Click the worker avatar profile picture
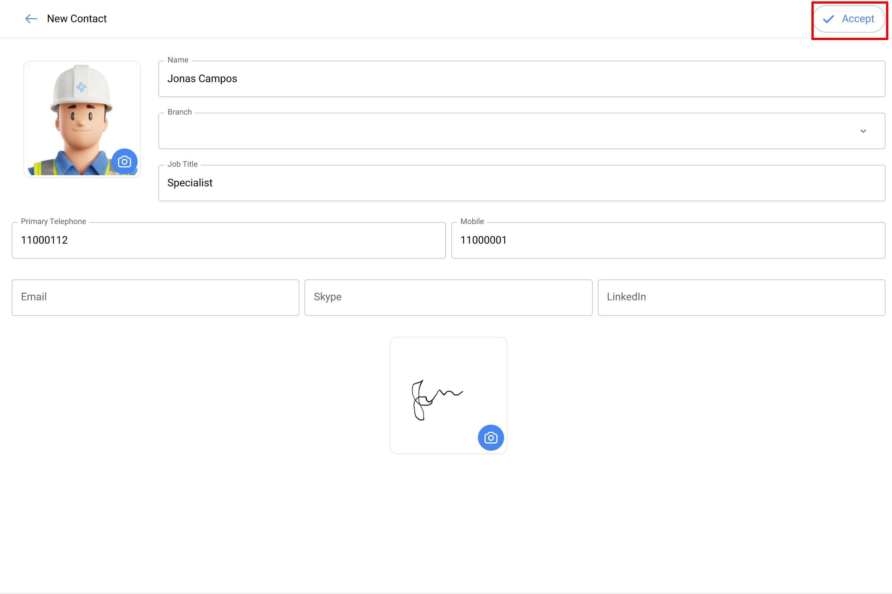This screenshot has height=594, width=892. pos(82,119)
